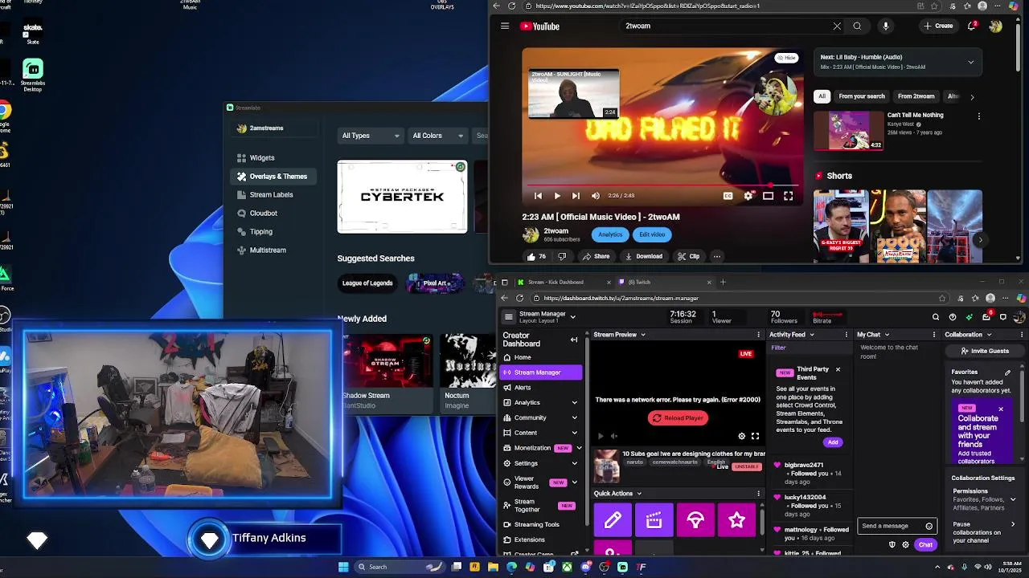Click Share under the YouTube video
The width and height of the screenshot is (1029, 578).
(x=596, y=256)
